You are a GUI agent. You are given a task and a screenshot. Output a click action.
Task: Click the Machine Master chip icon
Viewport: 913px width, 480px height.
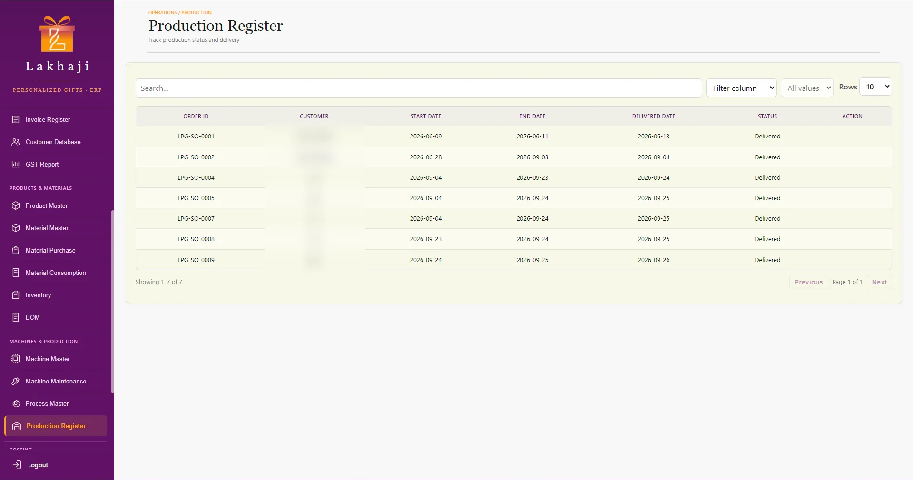tap(16, 359)
